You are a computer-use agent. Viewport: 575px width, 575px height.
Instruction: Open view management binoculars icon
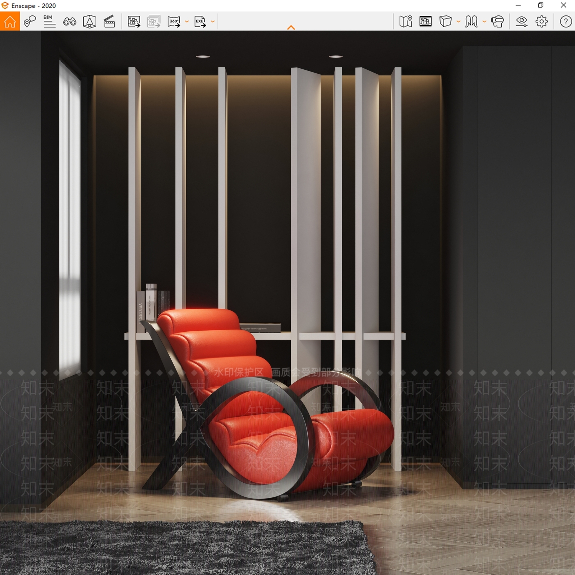69,22
